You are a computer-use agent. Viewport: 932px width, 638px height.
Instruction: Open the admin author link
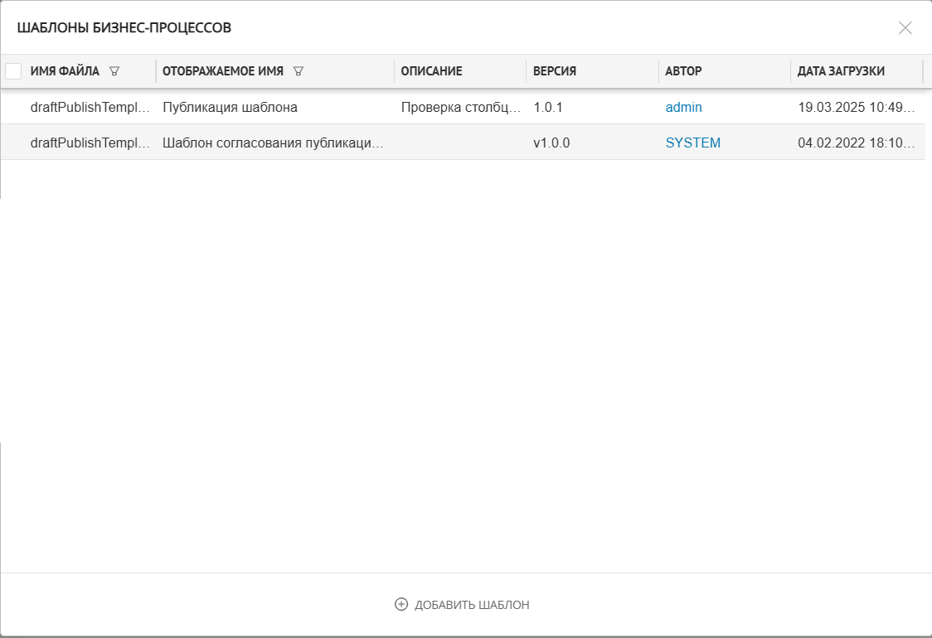pyautogui.click(x=683, y=107)
